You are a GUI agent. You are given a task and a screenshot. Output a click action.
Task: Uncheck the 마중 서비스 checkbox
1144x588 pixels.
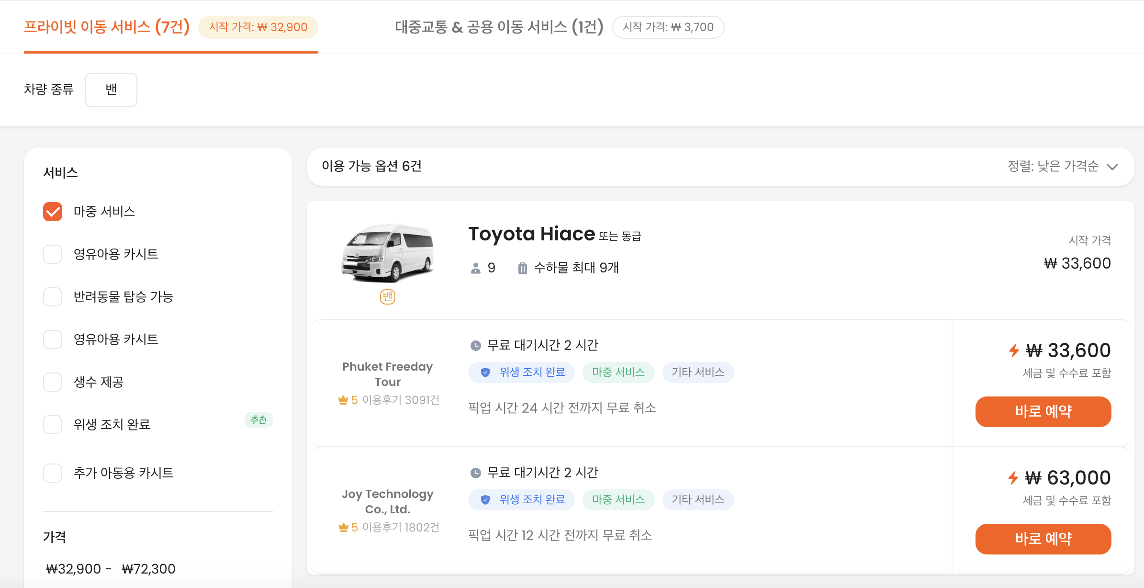[53, 212]
